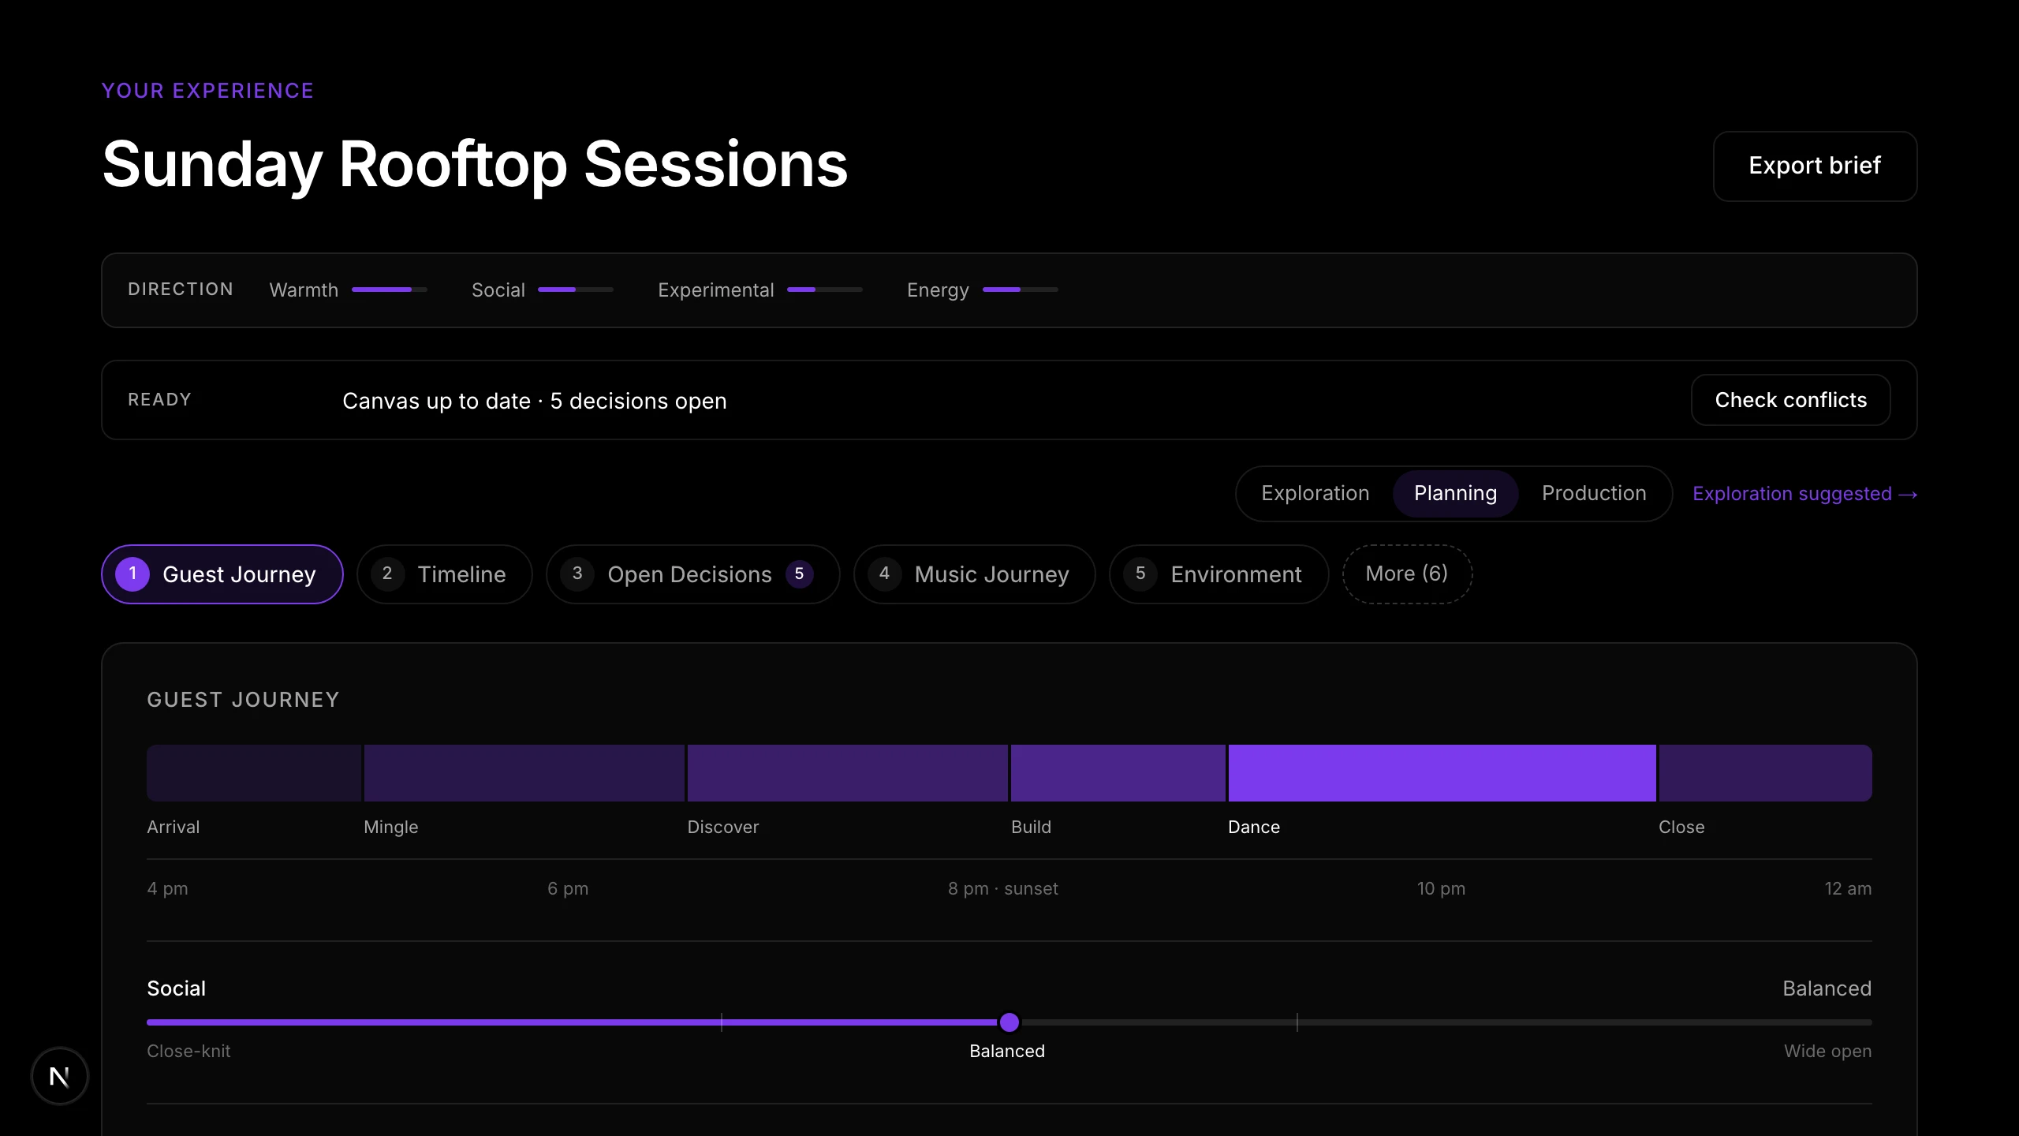Click the Wide open end label
The height and width of the screenshot is (1136, 2019).
click(1827, 1051)
